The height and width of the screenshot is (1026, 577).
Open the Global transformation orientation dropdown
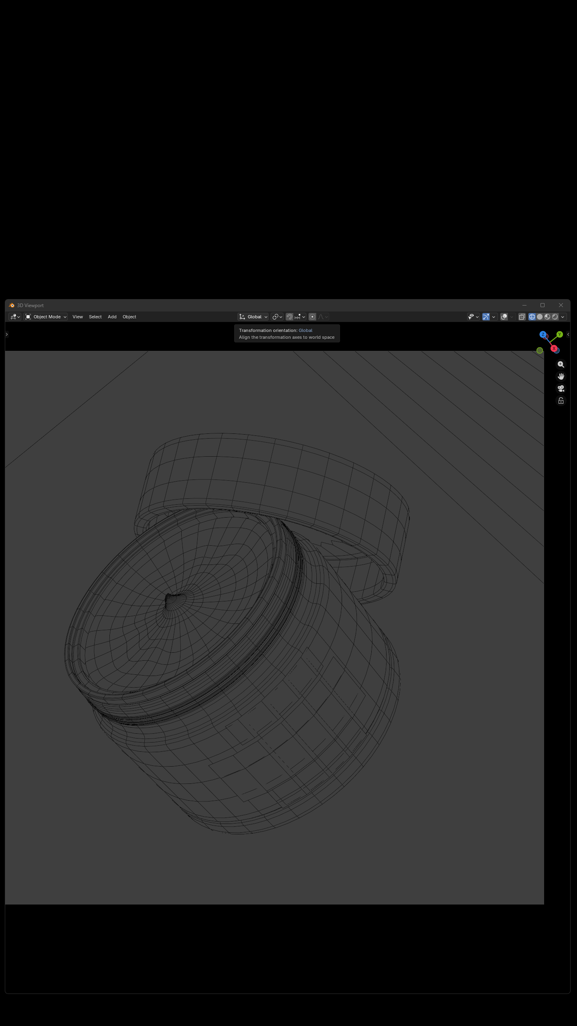point(253,317)
